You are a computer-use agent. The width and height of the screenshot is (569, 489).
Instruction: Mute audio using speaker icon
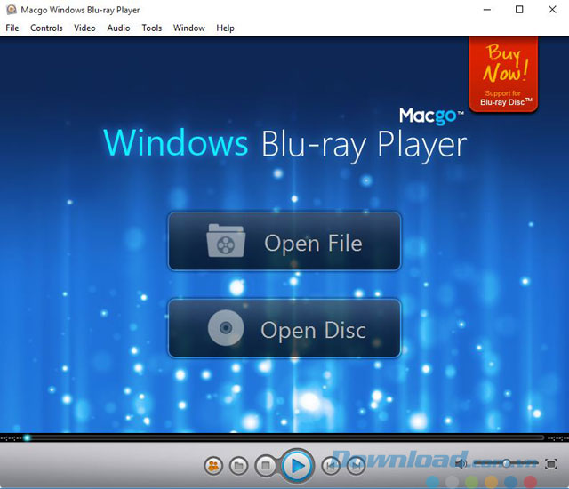[x=461, y=463]
